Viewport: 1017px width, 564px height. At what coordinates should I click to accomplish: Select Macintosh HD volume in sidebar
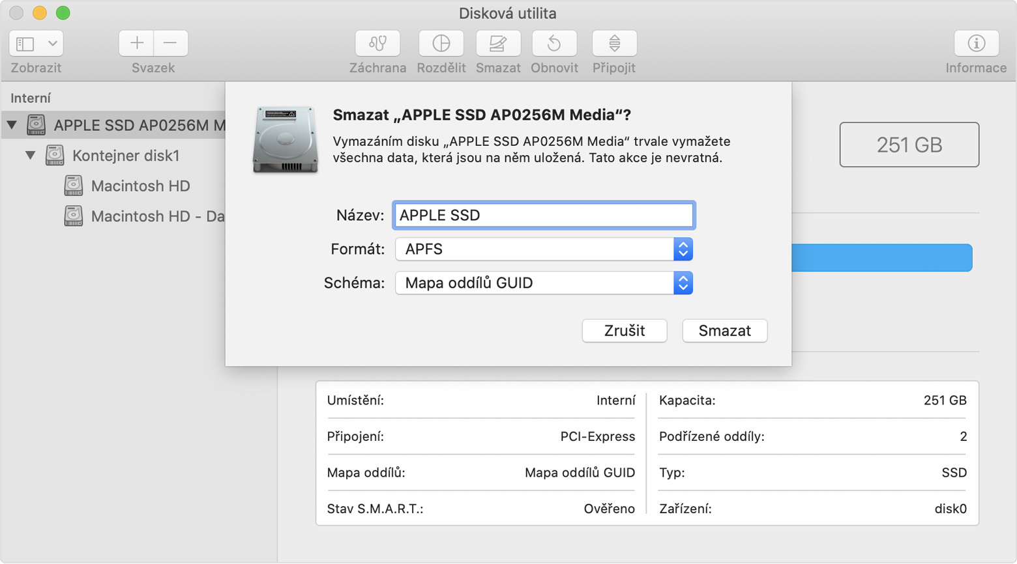140,186
